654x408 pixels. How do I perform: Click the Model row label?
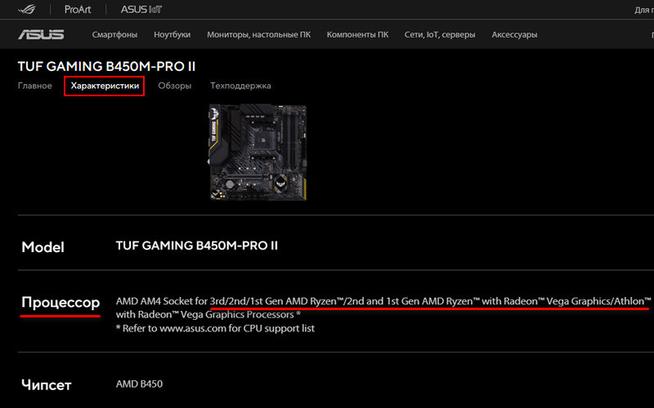(43, 247)
